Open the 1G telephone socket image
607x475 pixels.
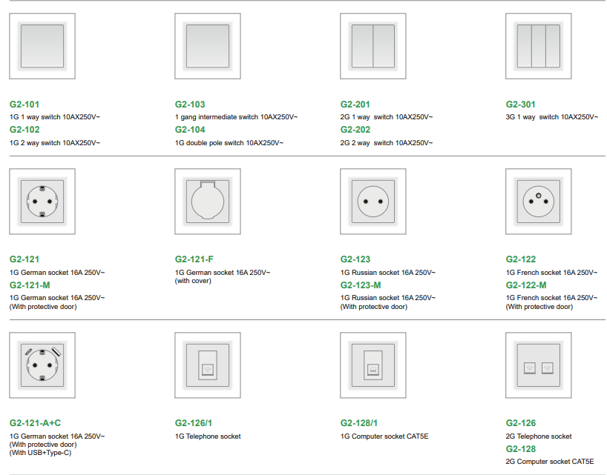coord(208,365)
